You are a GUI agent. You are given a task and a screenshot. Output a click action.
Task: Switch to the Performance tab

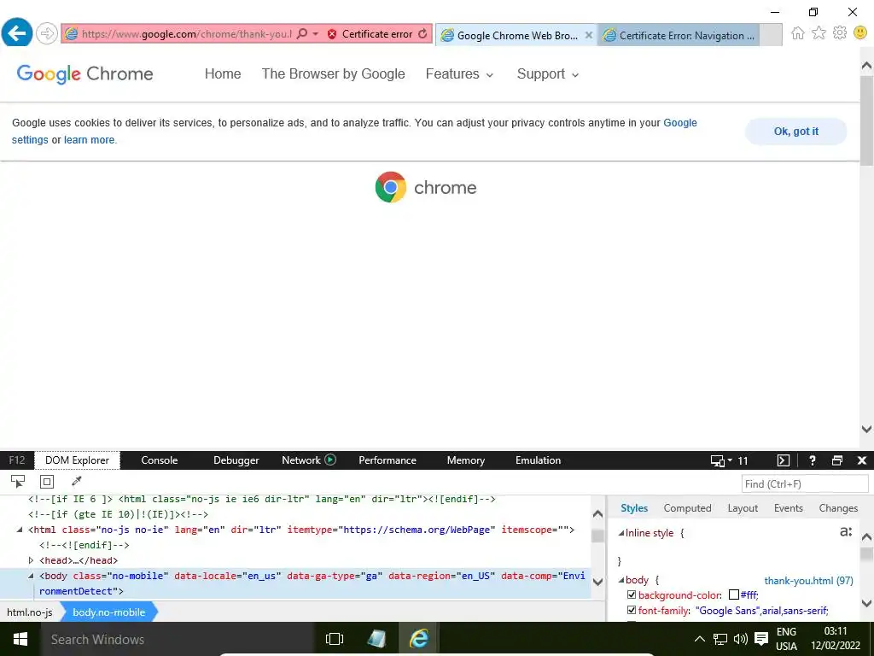tap(387, 460)
